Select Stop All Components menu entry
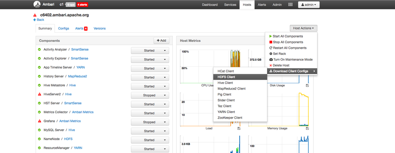The image size is (395, 153). tap(291, 42)
